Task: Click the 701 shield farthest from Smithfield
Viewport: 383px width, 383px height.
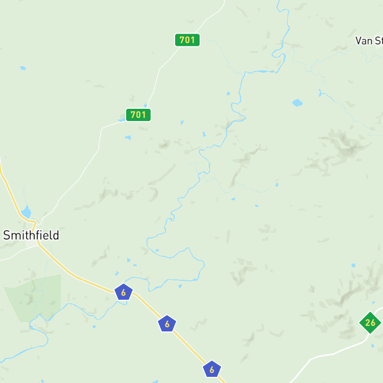Action: pyautogui.click(x=187, y=40)
